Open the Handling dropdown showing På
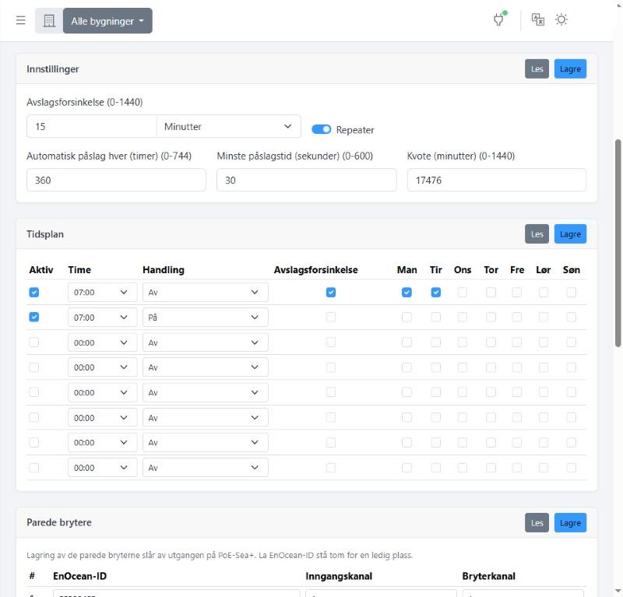This screenshot has width=623, height=597. [206, 317]
